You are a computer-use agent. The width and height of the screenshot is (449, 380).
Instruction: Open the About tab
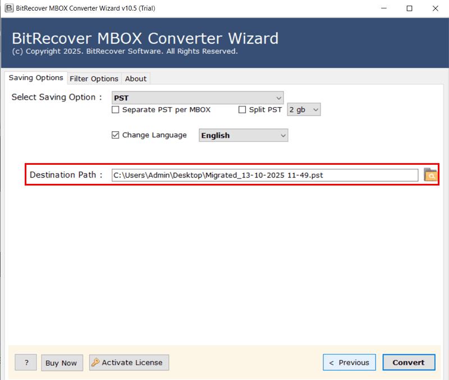(x=136, y=78)
